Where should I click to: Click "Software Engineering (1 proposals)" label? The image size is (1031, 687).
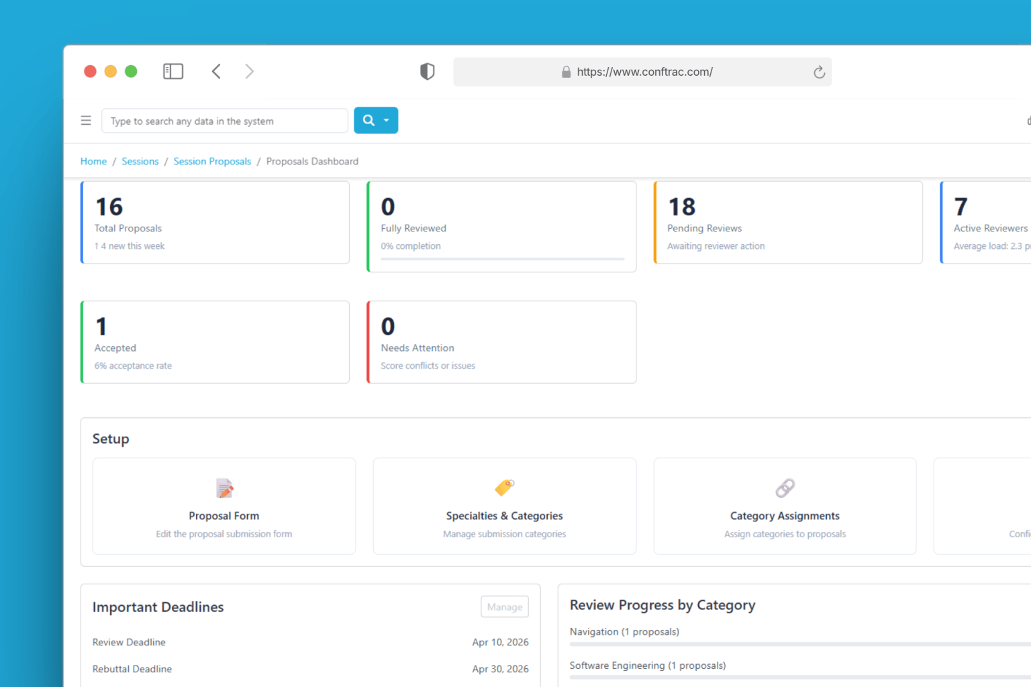(x=648, y=666)
